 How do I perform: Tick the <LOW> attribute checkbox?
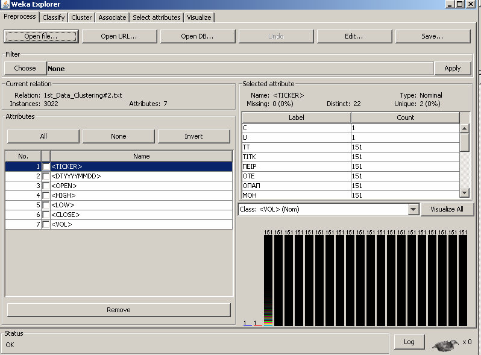tap(46, 205)
